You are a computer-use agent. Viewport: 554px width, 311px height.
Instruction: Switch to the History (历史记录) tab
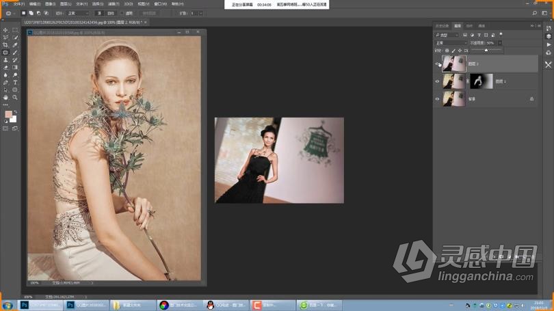pyautogui.click(x=442, y=26)
